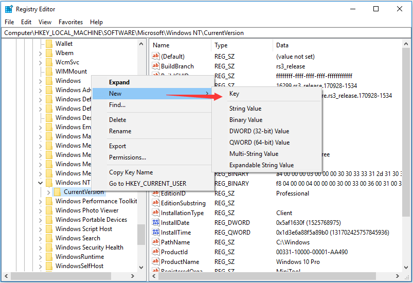This screenshot has width=413, height=283.
Task: Click the Wbem folder icon
Action: coord(49,53)
